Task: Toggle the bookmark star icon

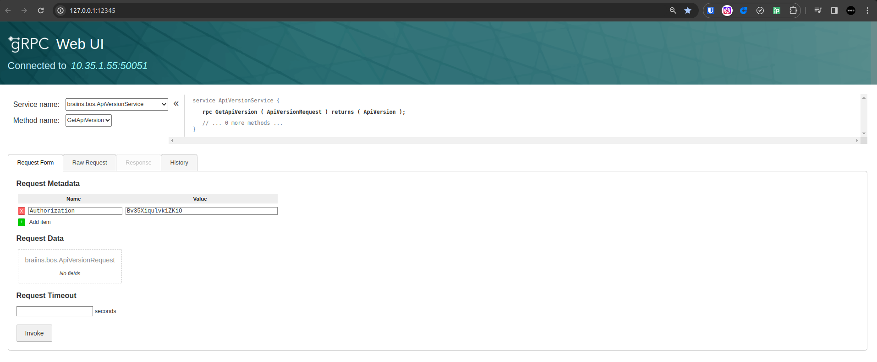Action: tap(688, 11)
